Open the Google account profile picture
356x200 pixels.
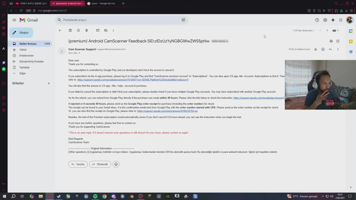coord(350,20)
